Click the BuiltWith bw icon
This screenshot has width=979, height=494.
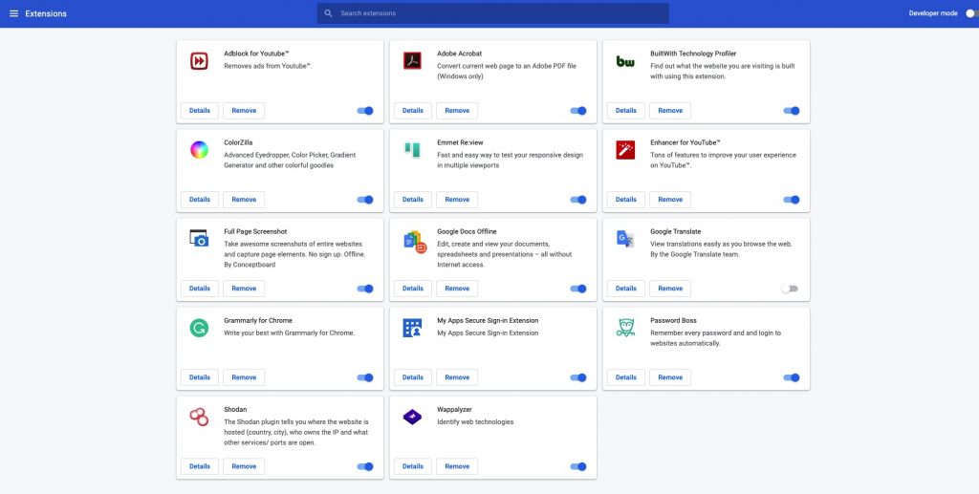pyautogui.click(x=625, y=61)
